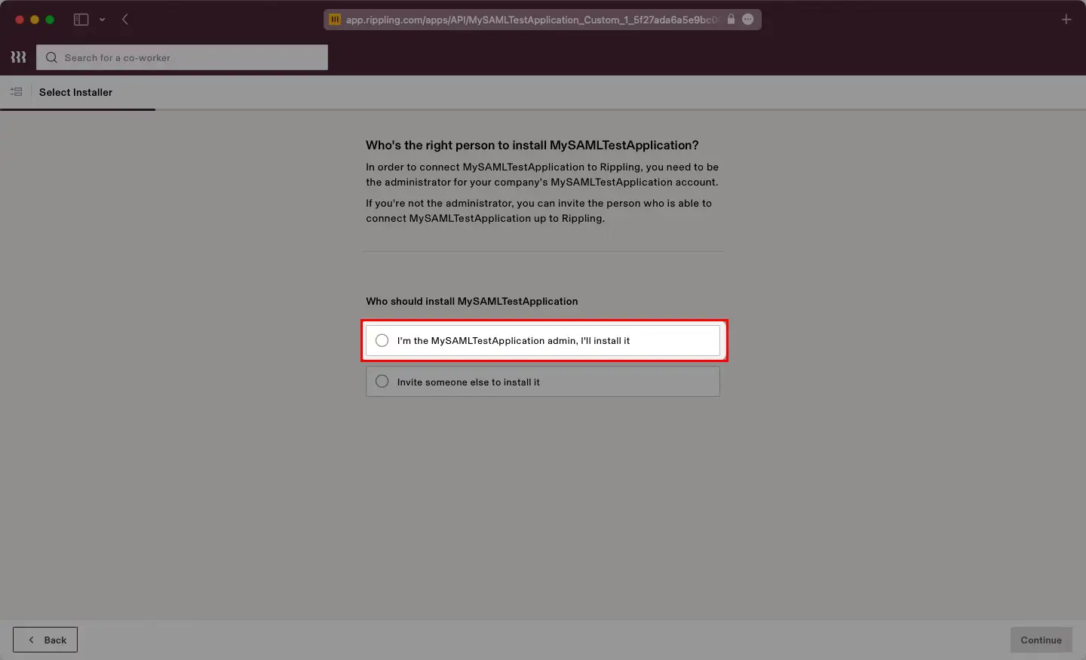Click the Who should install MySAMLTestApplication label

coord(472,301)
